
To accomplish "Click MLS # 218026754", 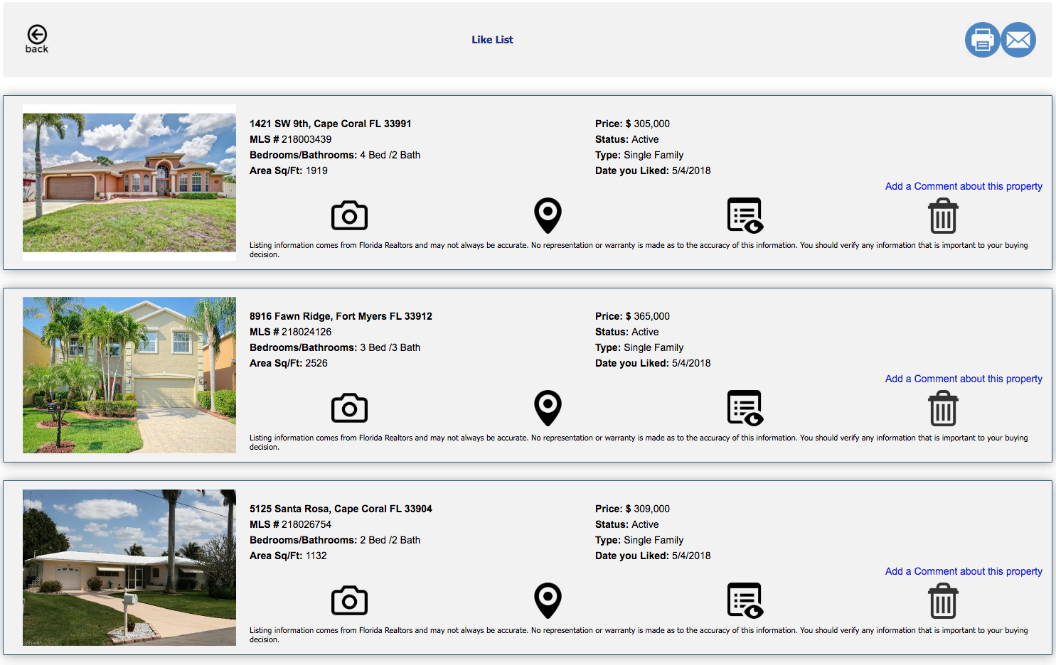I will (x=290, y=524).
